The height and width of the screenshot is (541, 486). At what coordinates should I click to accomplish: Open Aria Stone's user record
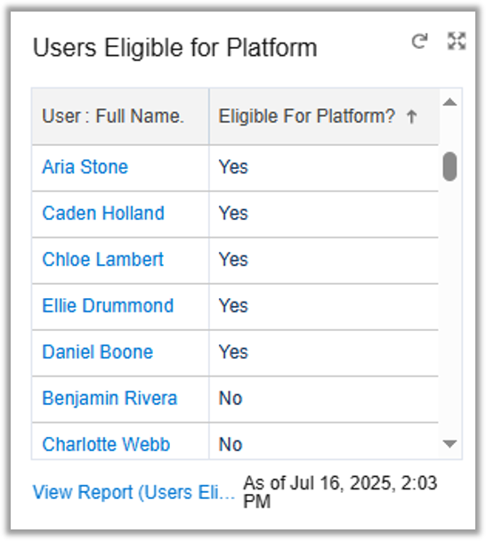pos(85,167)
